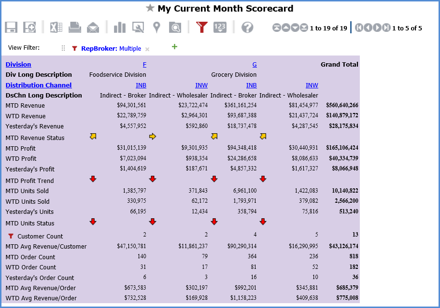The image size is (440, 308).
Task: Click the Print icon
Action: pos(74,28)
